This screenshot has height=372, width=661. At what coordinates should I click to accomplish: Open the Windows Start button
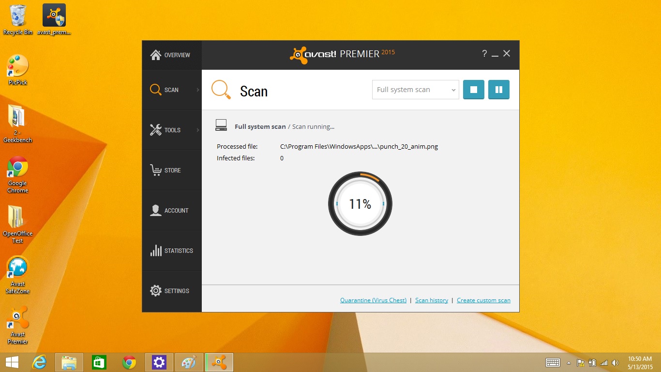pos(12,362)
